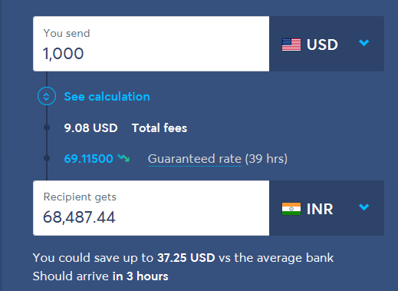Click the 69.11500 exchange rate value

point(88,159)
